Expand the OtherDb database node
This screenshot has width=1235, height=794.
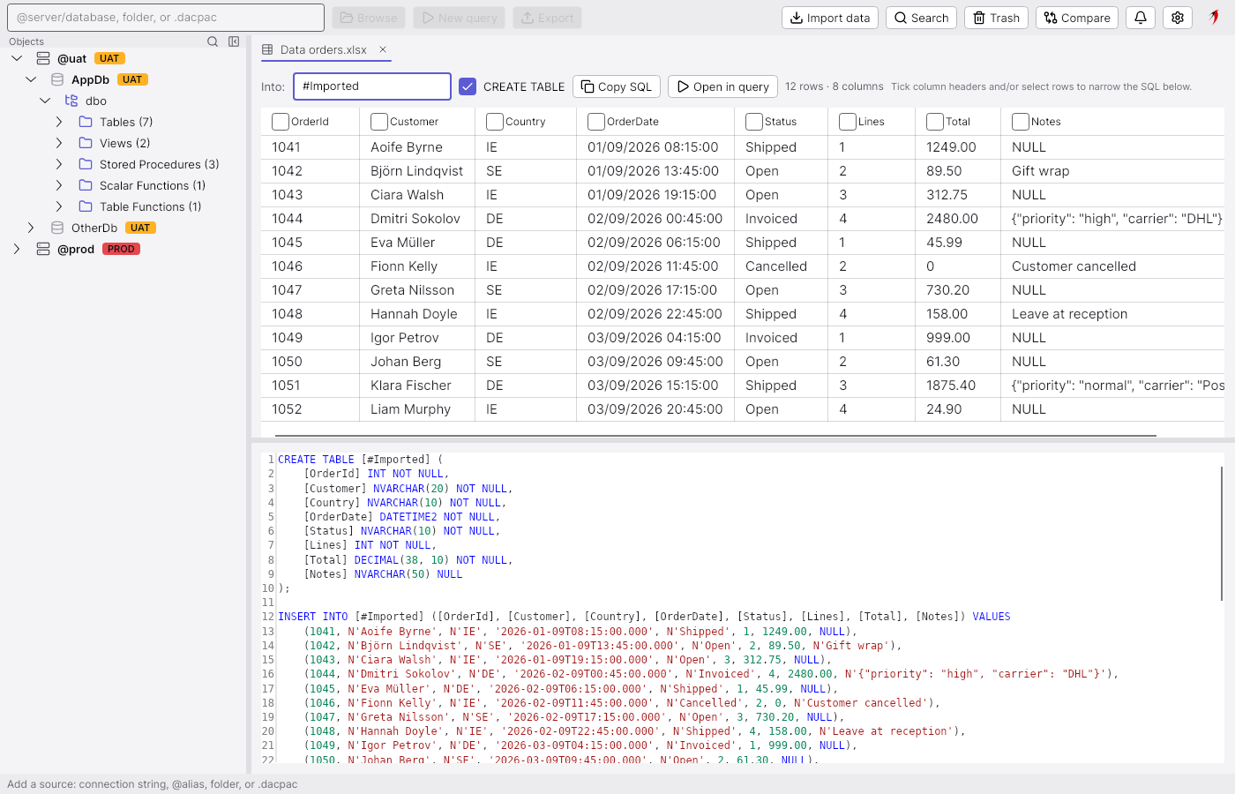(x=31, y=228)
